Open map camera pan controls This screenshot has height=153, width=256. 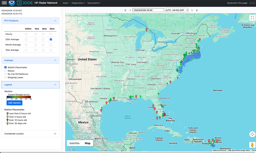coord(252,134)
